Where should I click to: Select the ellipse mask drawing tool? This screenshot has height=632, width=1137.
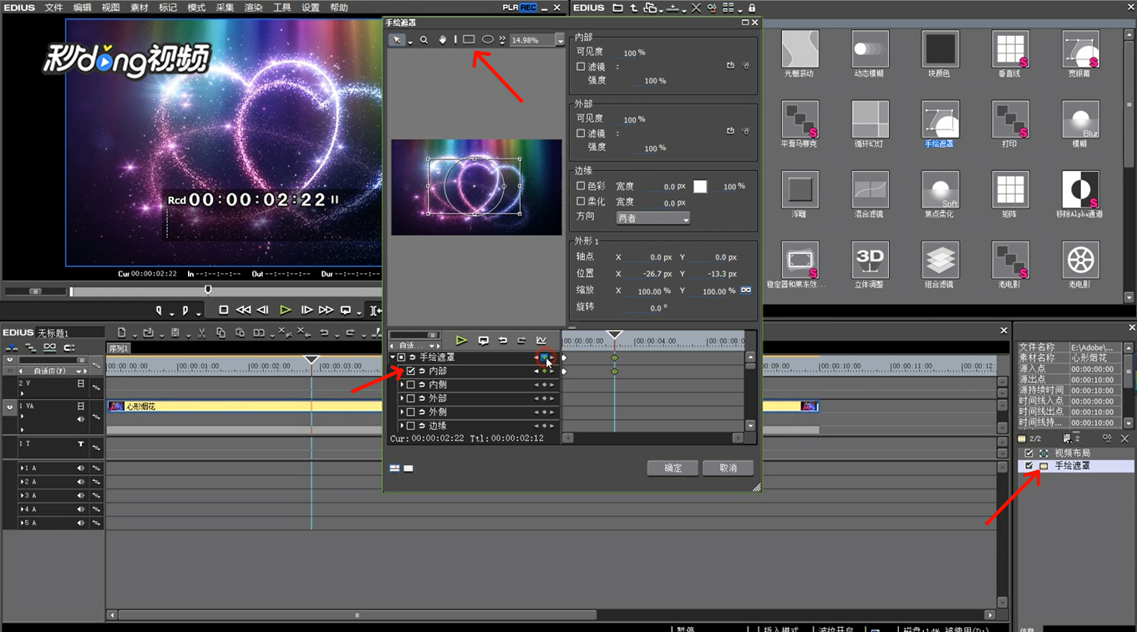pos(488,40)
